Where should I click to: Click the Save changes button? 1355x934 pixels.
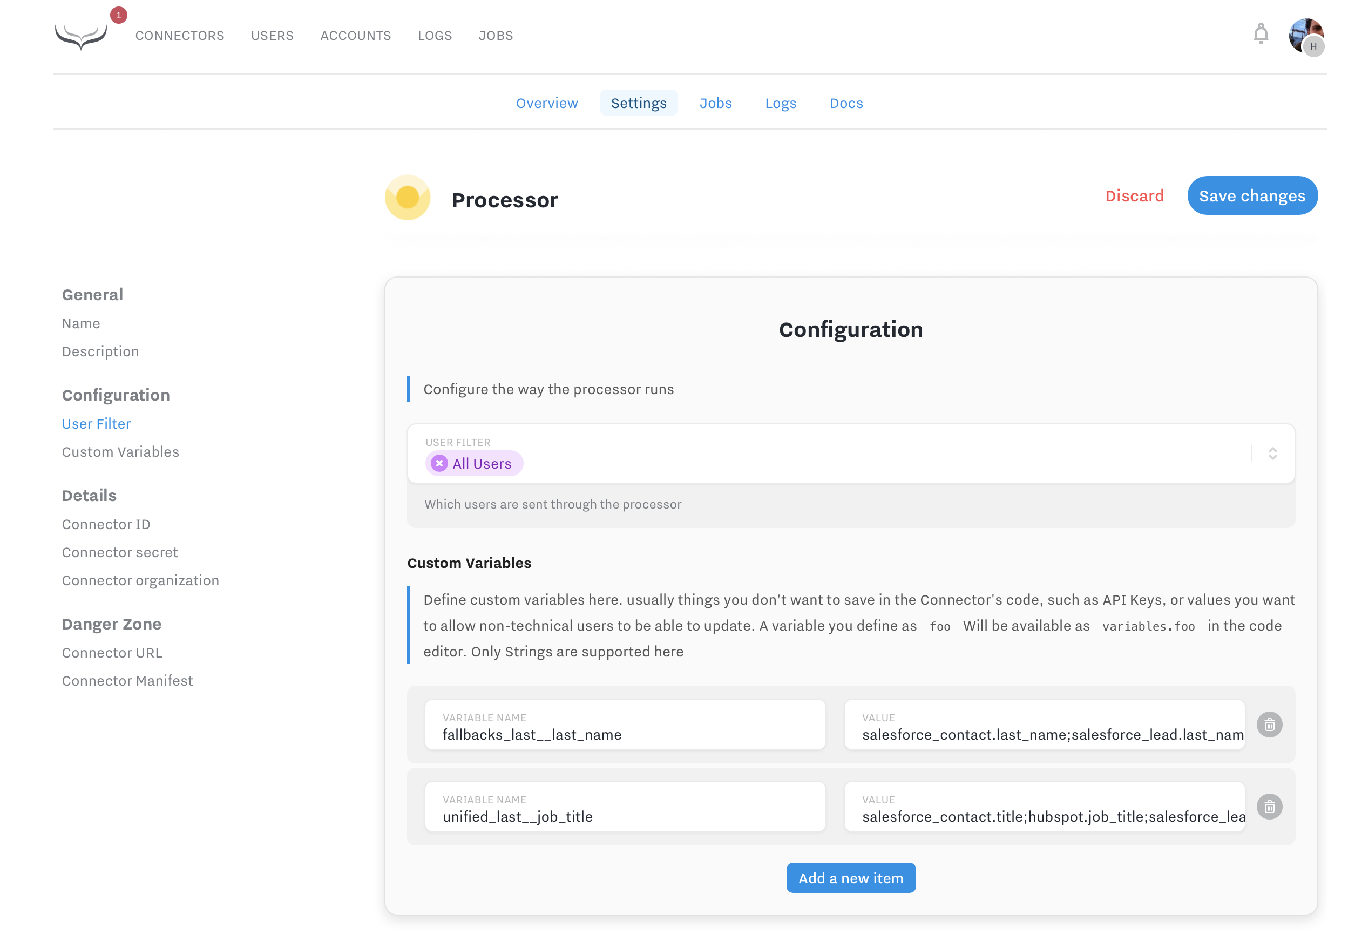pos(1251,196)
